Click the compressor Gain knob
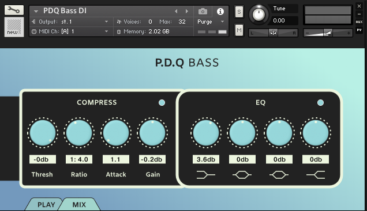 (152, 133)
